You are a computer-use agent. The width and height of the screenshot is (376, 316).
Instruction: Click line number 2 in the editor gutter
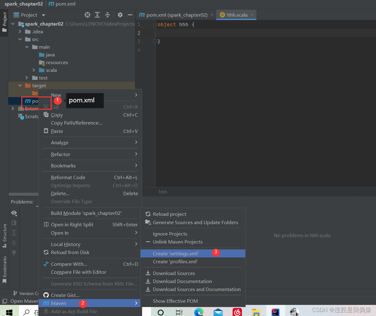click(x=139, y=33)
